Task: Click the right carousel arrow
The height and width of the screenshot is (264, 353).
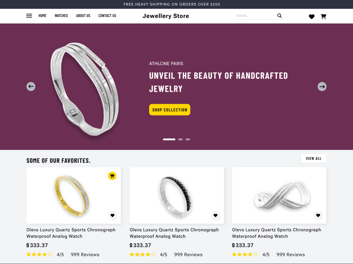Action: tap(322, 86)
